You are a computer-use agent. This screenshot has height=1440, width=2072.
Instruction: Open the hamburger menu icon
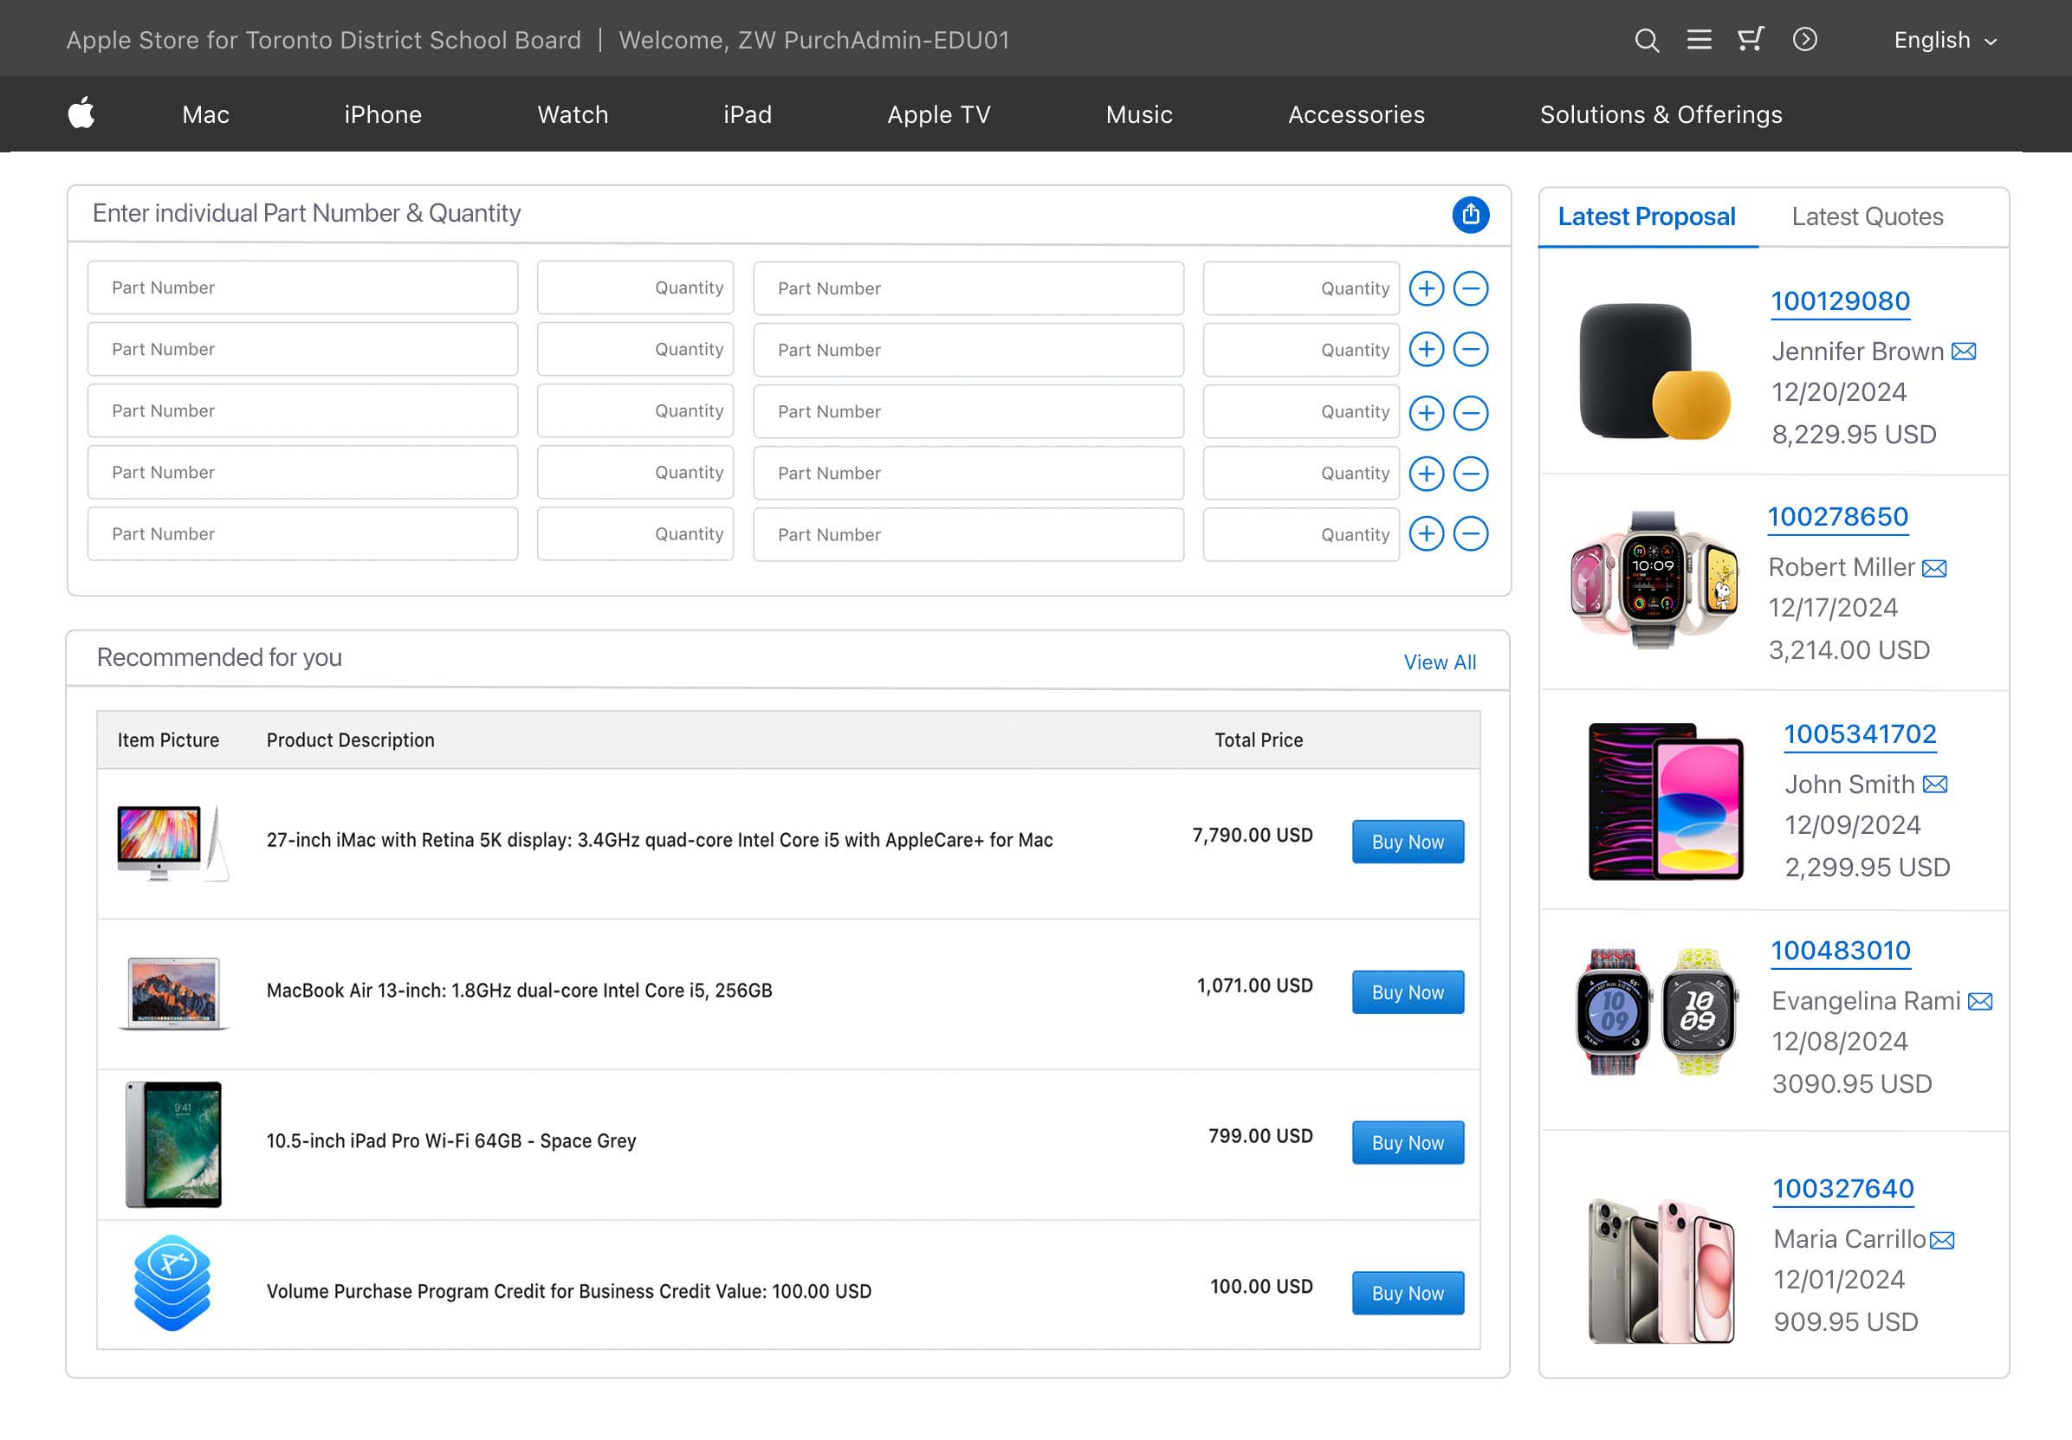click(x=1699, y=40)
